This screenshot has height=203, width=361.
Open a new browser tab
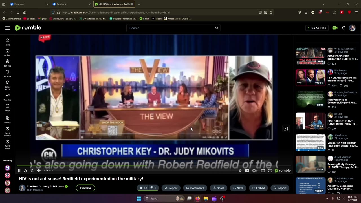click(x=139, y=4)
